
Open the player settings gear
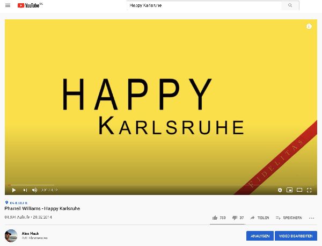point(280,190)
